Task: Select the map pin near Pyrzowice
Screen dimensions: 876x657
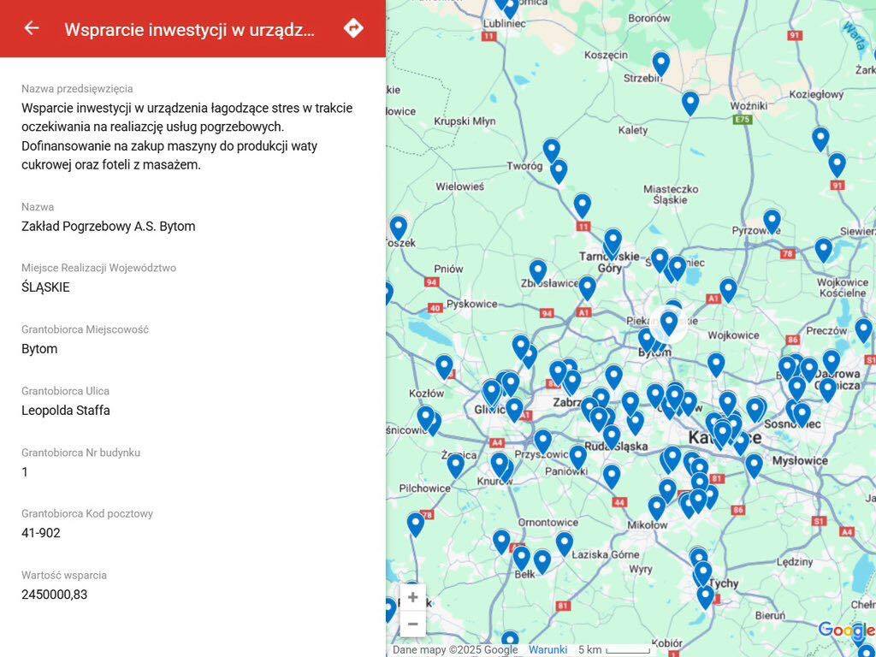Action: point(772,221)
